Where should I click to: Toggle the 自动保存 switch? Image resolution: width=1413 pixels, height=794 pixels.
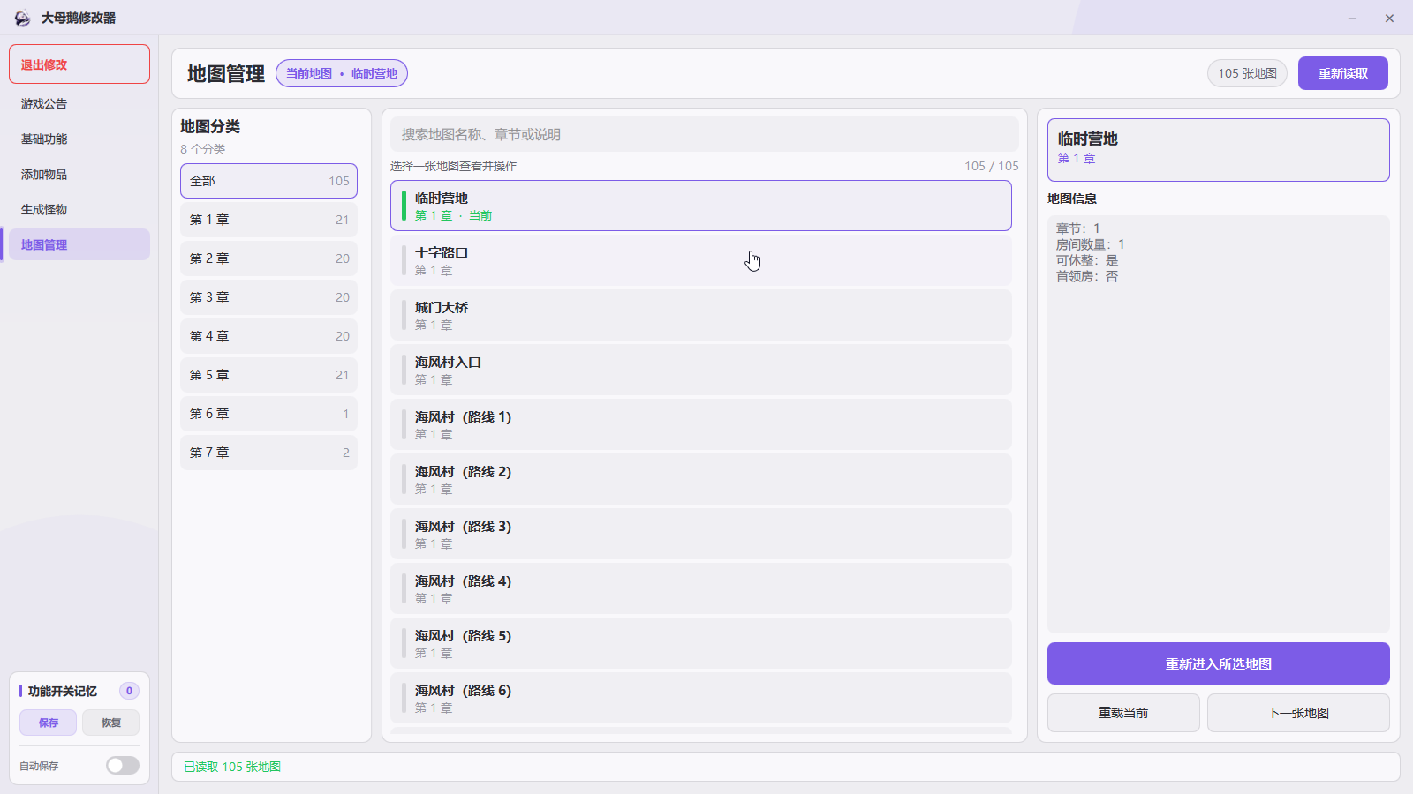point(123,765)
